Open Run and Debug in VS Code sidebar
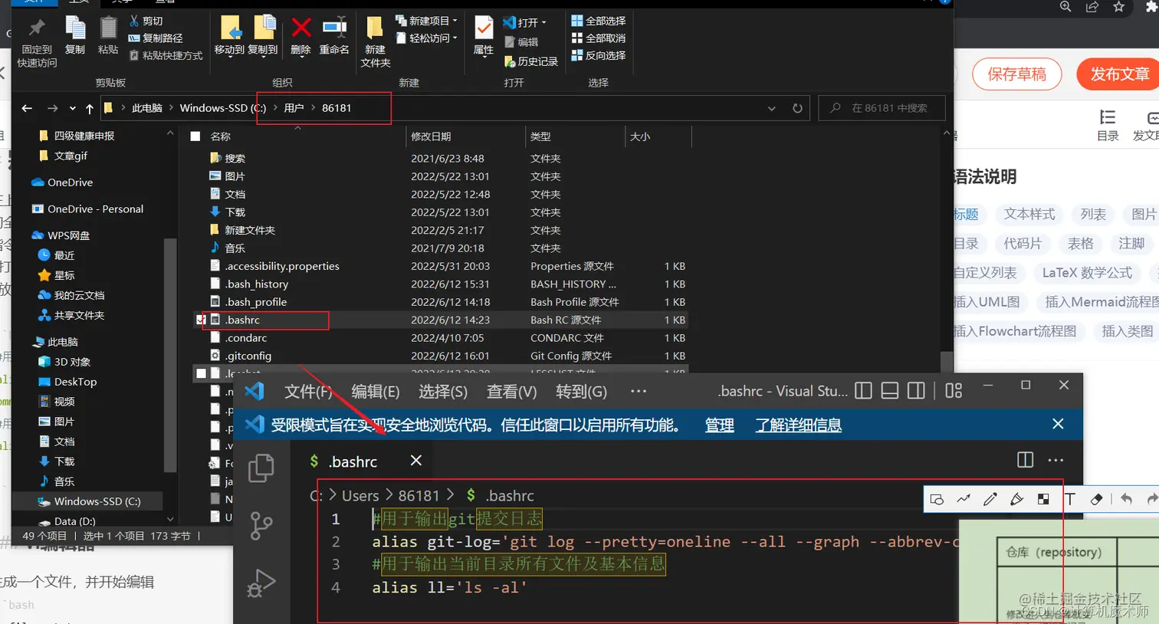Viewport: 1159px width, 624px height. click(260, 583)
